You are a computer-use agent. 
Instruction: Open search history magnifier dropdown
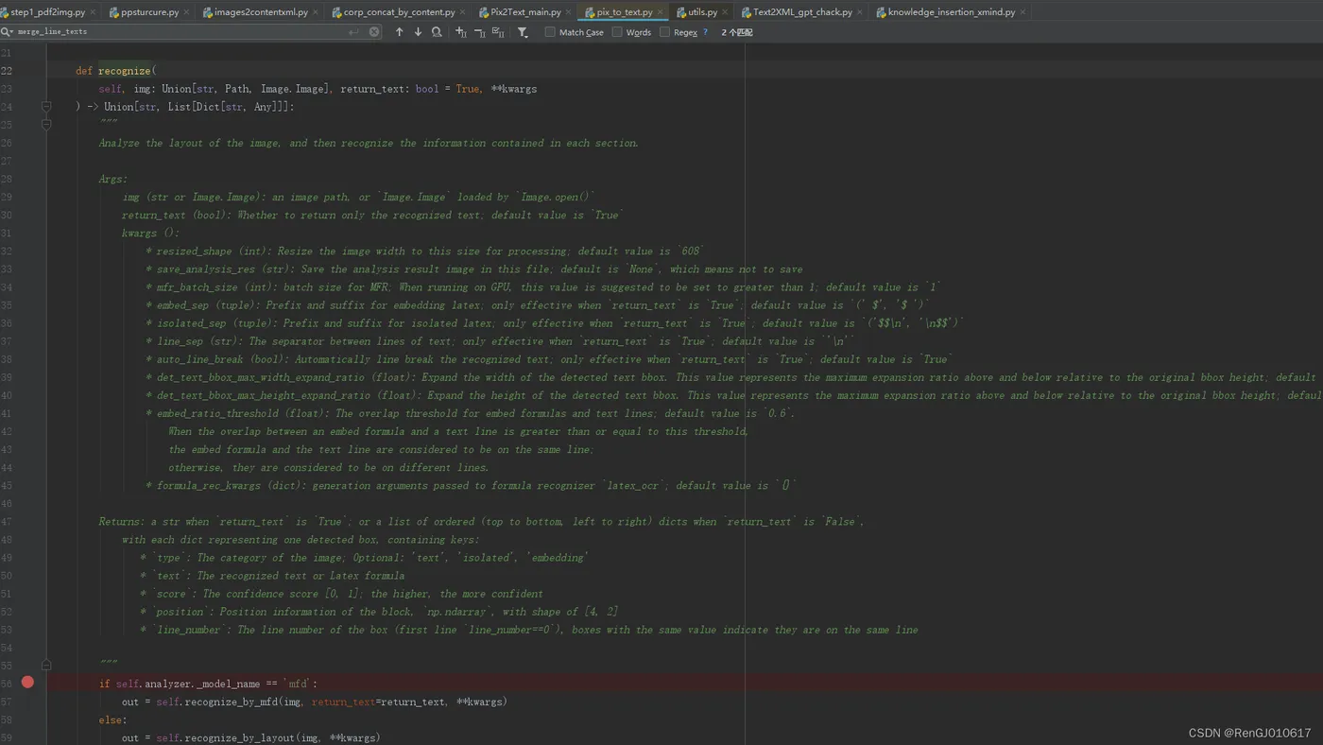(x=8, y=32)
